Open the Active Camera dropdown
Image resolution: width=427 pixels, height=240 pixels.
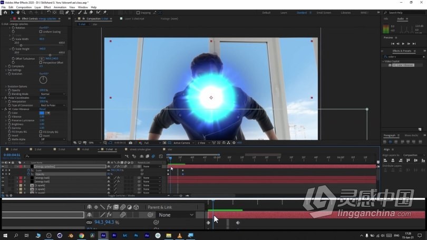tap(183, 143)
